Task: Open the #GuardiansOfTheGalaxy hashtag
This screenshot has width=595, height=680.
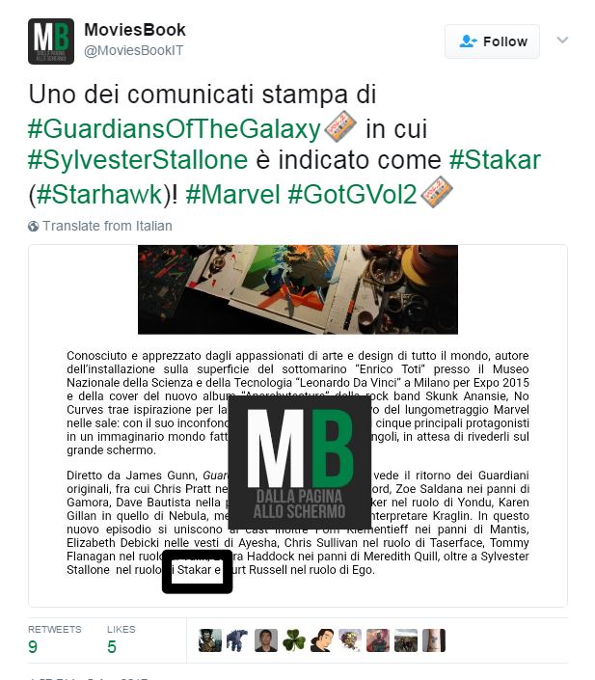Action: pos(174,129)
